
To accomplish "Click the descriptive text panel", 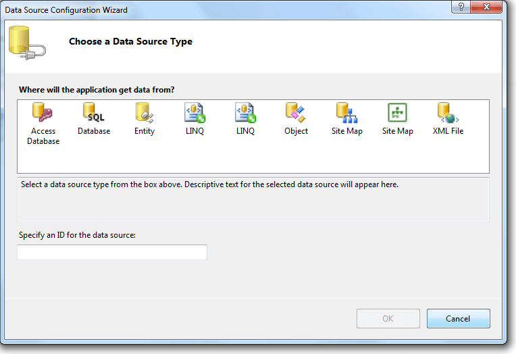I will [x=253, y=199].
